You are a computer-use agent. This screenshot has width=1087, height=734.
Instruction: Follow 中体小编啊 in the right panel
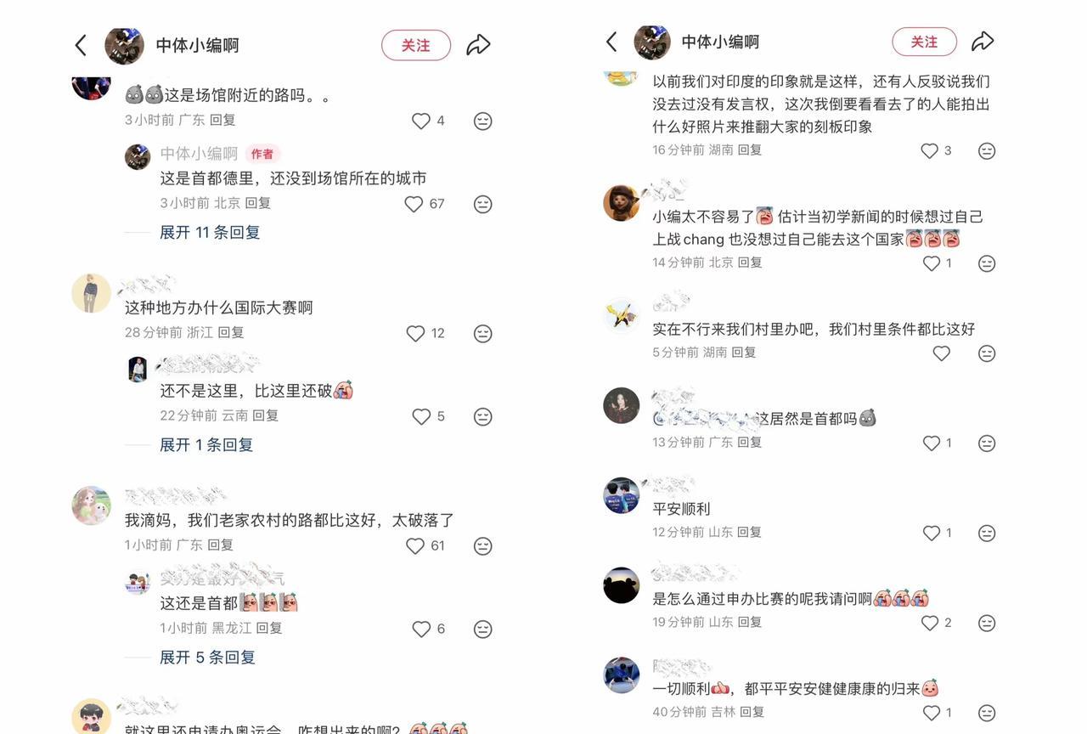(924, 42)
